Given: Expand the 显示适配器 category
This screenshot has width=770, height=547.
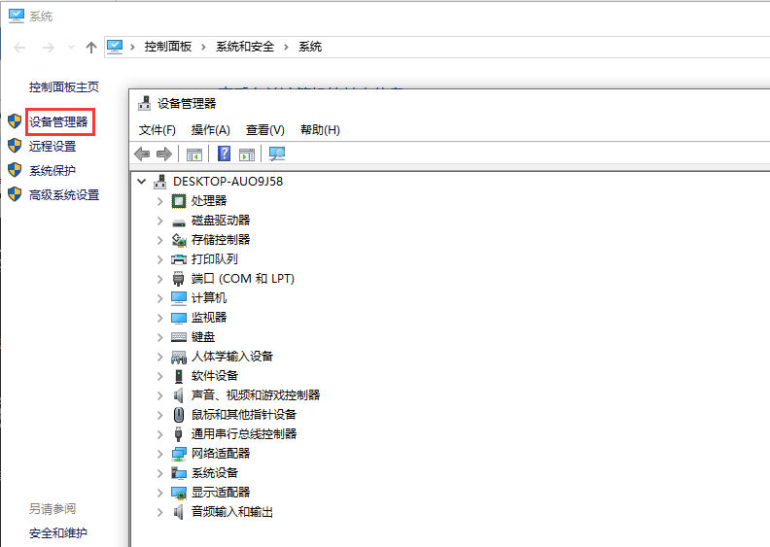Looking at the screenshot, I should coord(159,493).
